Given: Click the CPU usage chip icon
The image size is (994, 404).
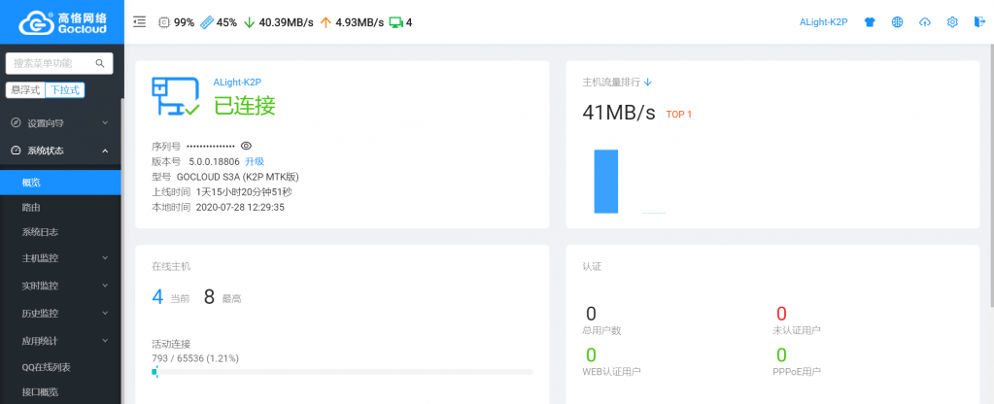Looking at the screenshot, I should pyautogui.click(x=163, y=22).
